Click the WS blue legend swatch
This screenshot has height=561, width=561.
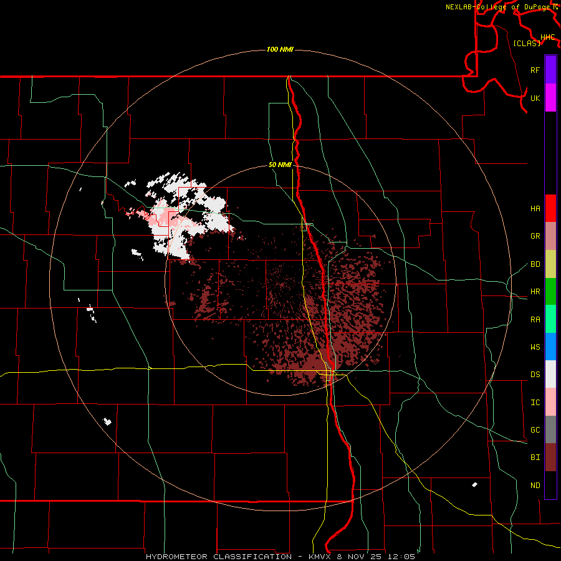(550, 347)
